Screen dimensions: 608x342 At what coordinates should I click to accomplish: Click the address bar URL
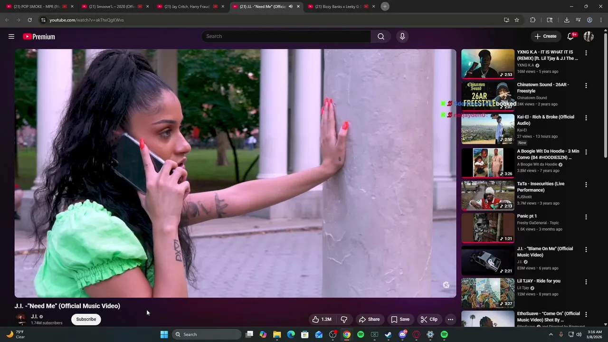click(x=86, y=20)
